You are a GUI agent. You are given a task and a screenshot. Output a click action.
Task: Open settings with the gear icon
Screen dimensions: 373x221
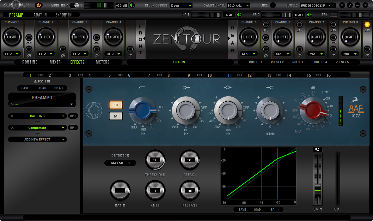[x=342, y=5]
